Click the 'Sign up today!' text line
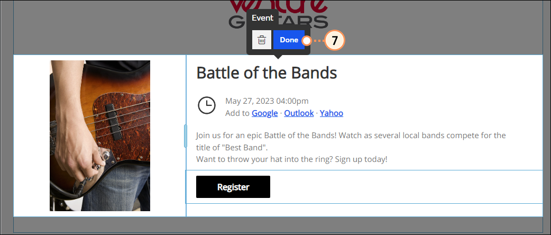The image size is (551, 235). click(361, 159)
